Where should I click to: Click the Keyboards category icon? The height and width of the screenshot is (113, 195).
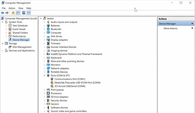click(x=48, y=58)
